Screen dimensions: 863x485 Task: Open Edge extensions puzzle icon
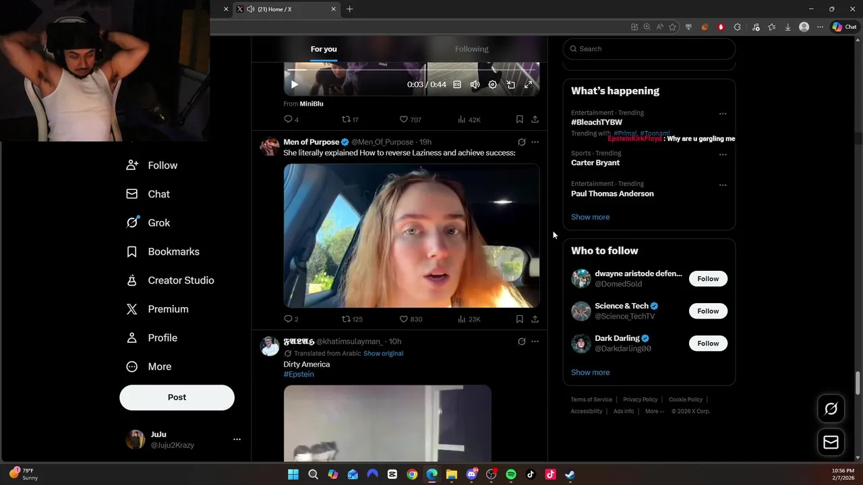pyautogui.click(x=737, y=27)
